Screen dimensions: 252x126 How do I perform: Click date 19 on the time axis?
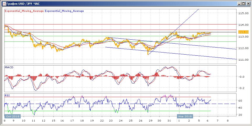pyautogui.click(x=92, y=120)
